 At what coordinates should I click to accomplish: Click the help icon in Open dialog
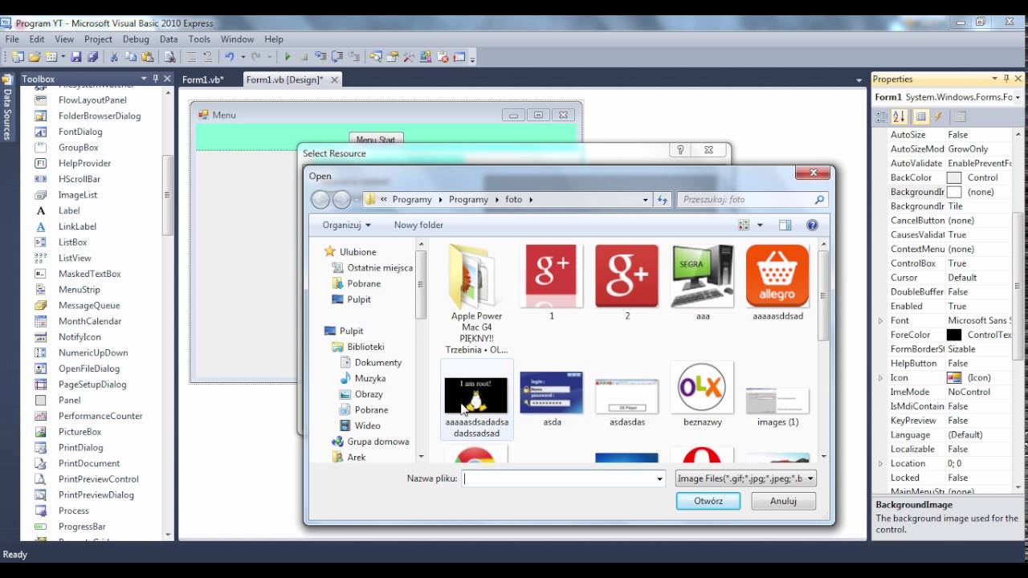pyautogui.click(x=812, y=226)
